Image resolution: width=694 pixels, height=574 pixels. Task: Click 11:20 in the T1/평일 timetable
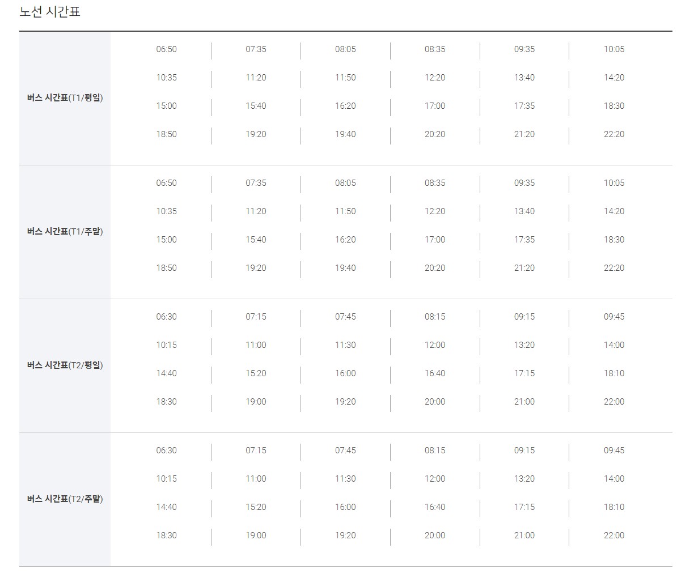[x=256, y=78]
